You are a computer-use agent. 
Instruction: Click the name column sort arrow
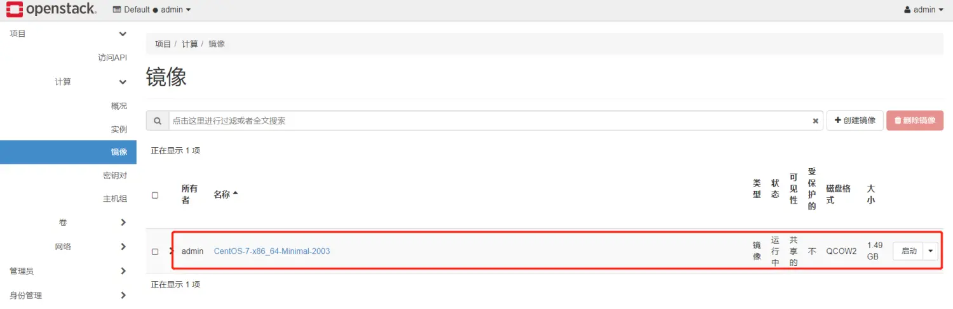click(235, 194)
